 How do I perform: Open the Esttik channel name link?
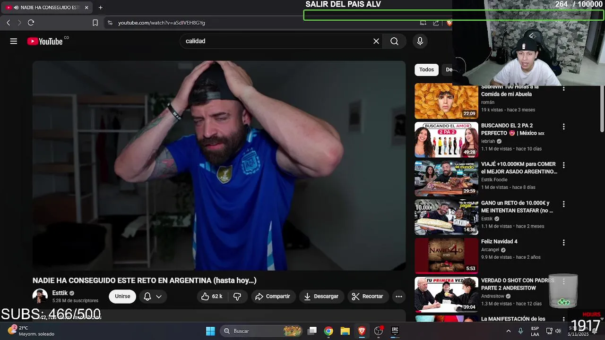60,293
